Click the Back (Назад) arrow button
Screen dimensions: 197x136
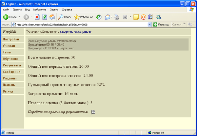tap(10, 17)
